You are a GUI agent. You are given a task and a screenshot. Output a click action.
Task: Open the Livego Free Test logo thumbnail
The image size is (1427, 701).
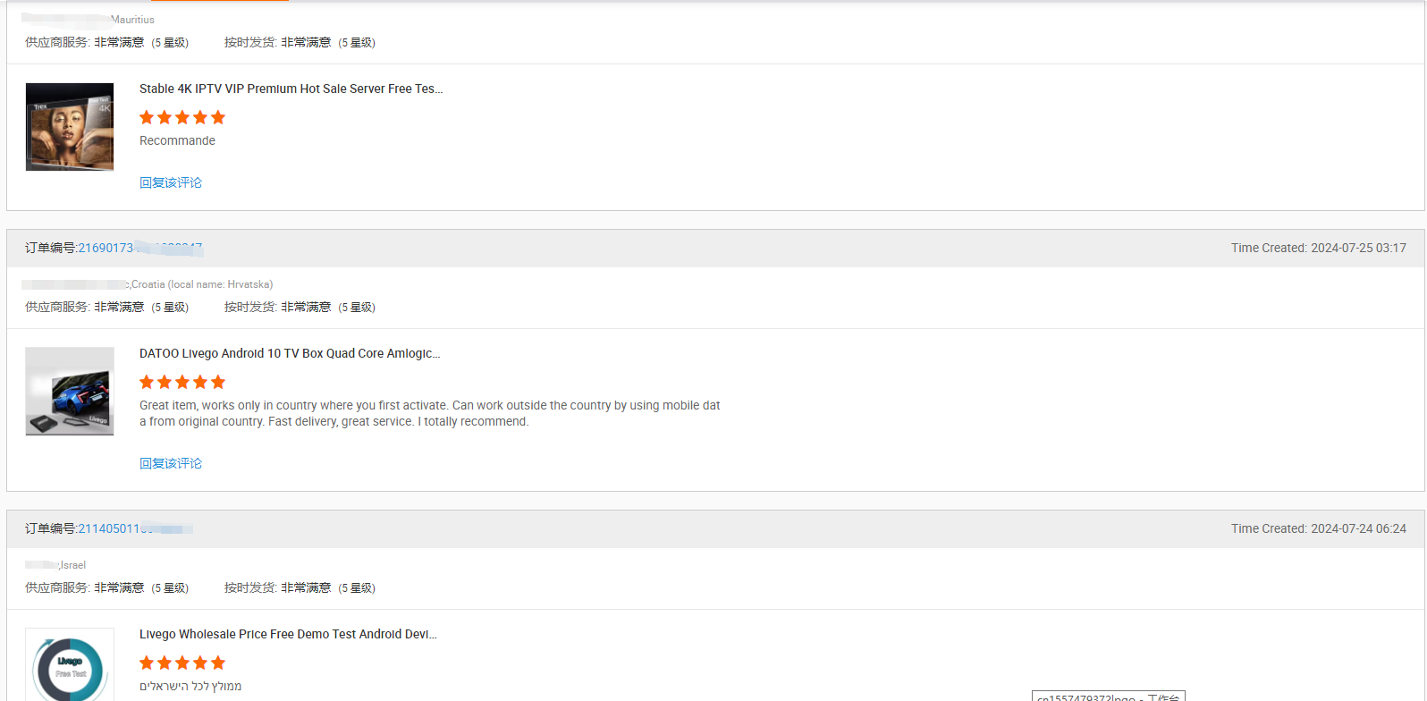pyautogui.click(x=70, y=666)
